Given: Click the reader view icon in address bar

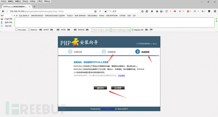Looking at the screenshot, I should (x=95, y=11).
